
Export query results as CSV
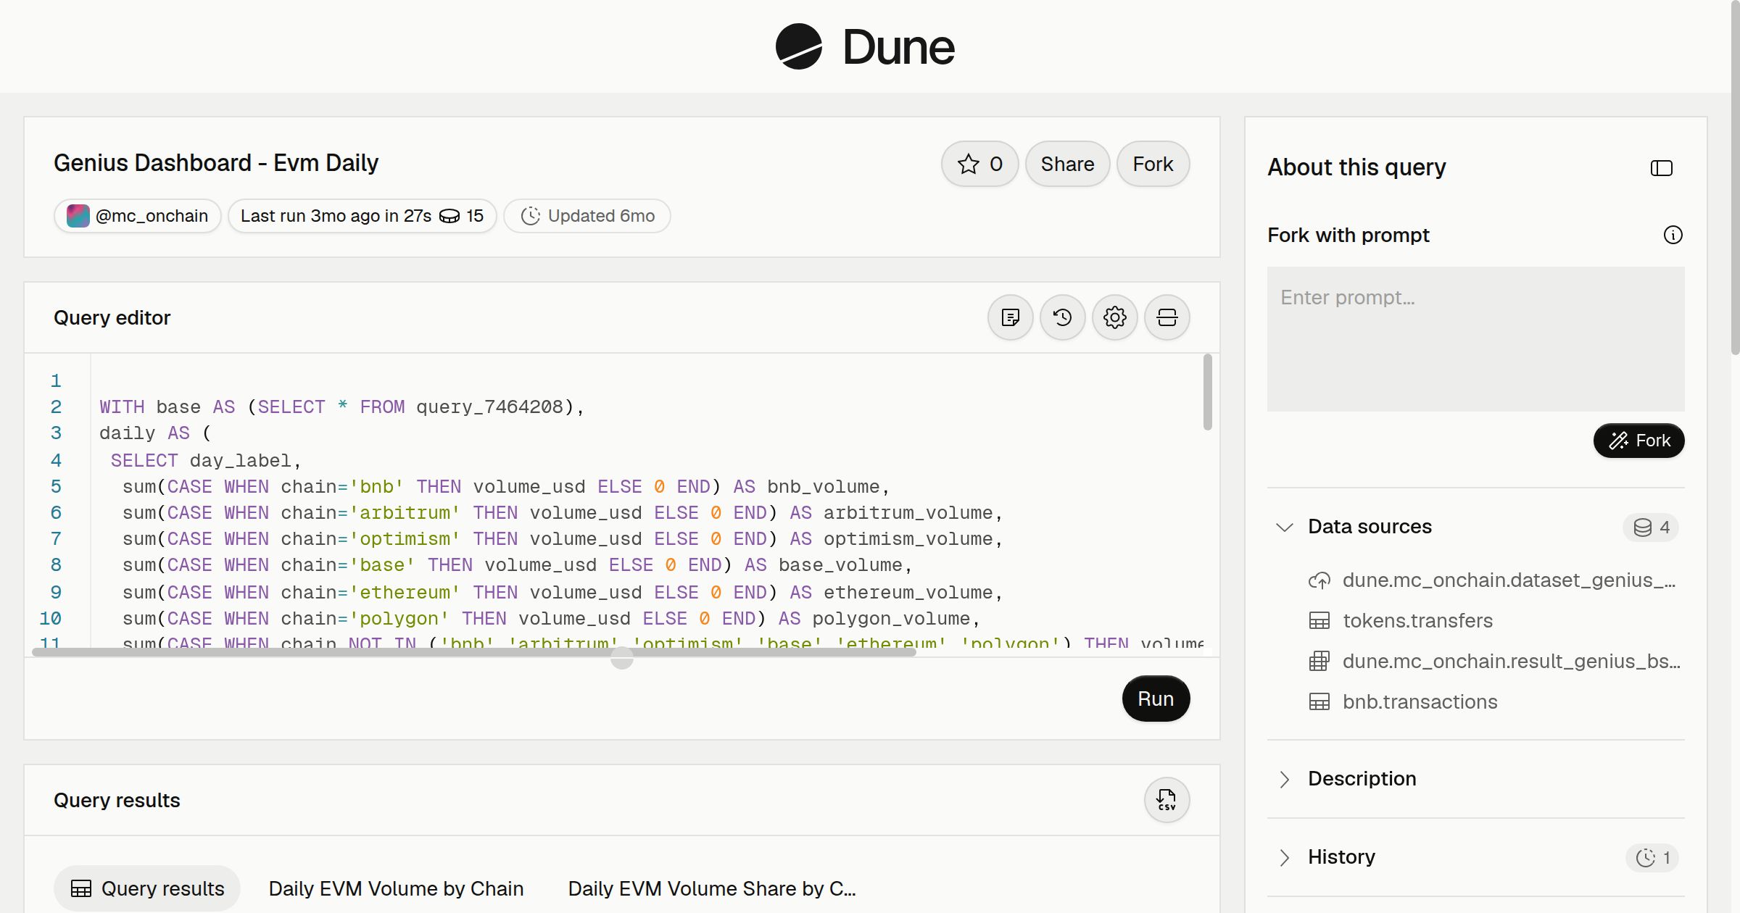click(x=1167, y=800)
